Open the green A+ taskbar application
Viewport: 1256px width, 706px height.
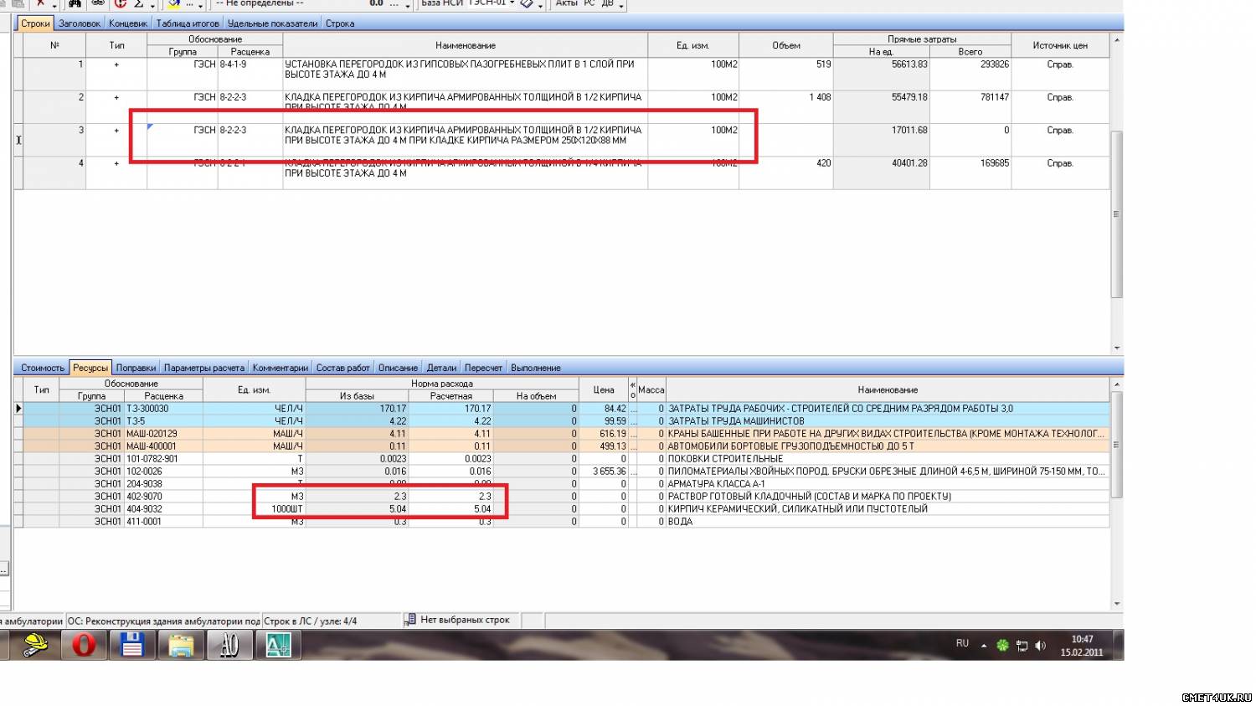tap(278, 646)
